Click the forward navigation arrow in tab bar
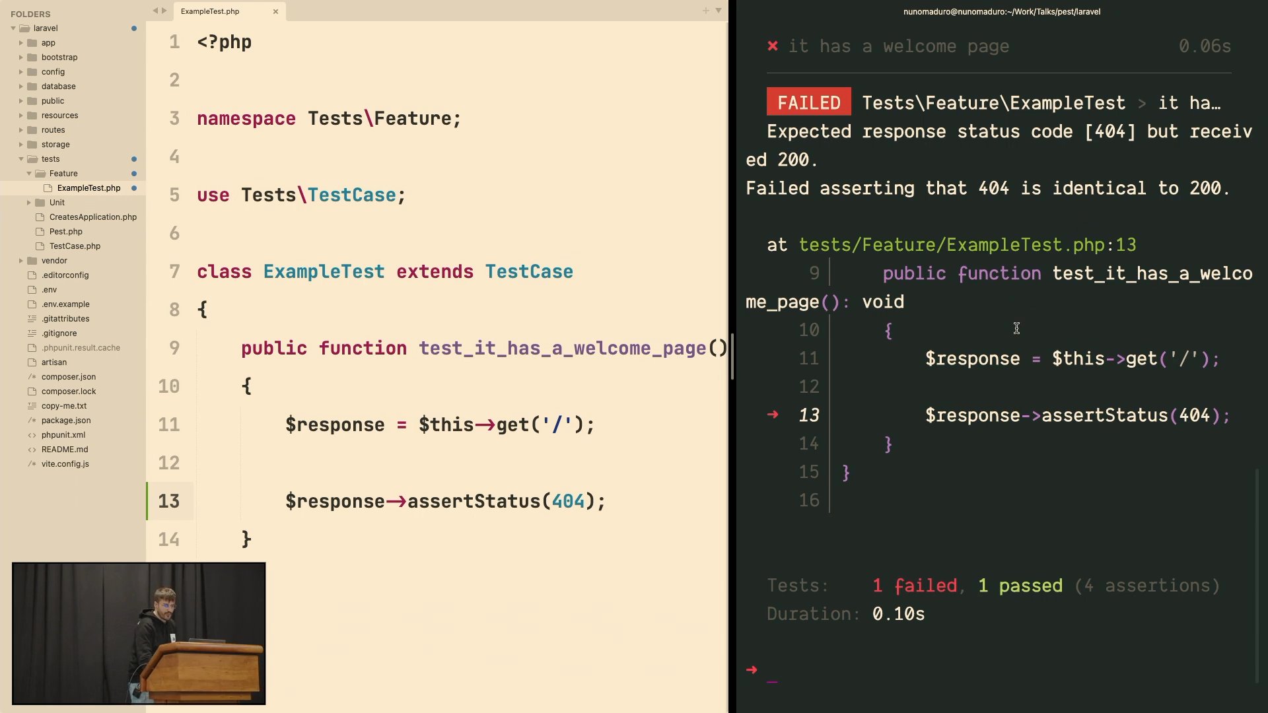 164,11
